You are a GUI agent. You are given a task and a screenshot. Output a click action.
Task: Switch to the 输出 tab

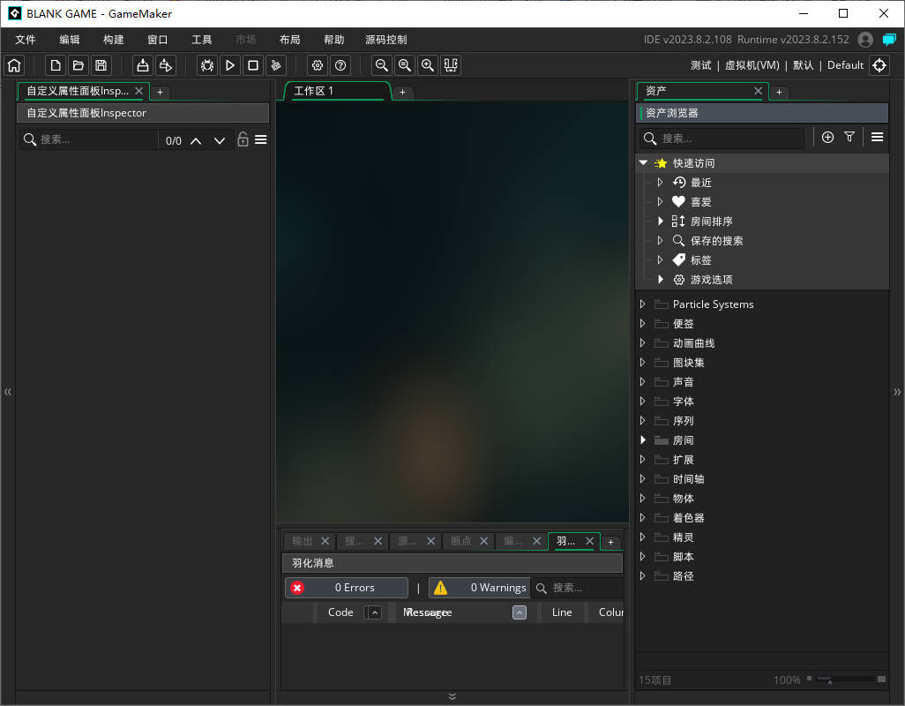pos(303,541)
